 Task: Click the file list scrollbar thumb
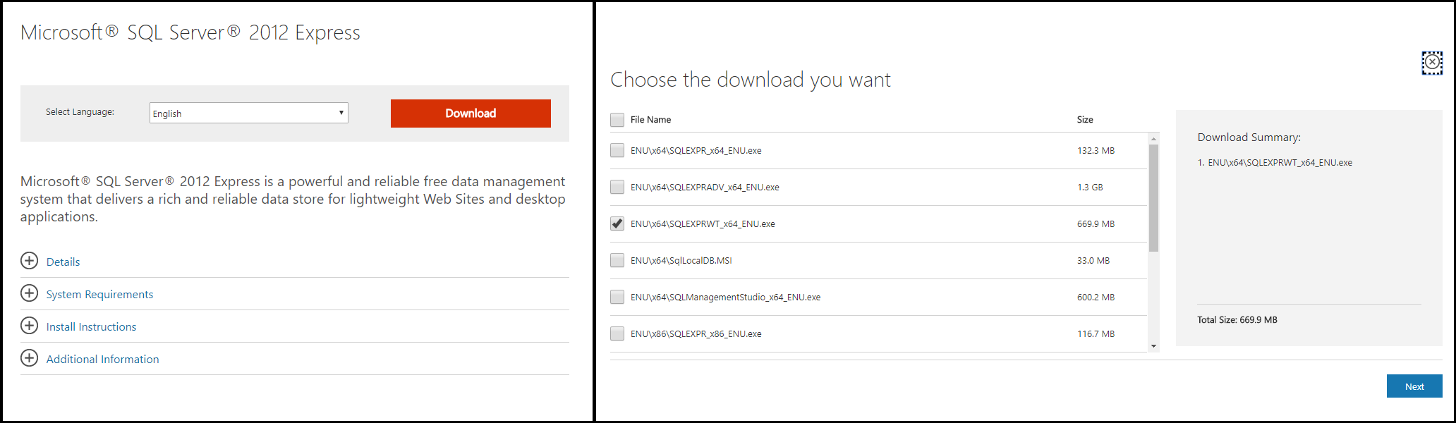click(x=1153, y=197)
